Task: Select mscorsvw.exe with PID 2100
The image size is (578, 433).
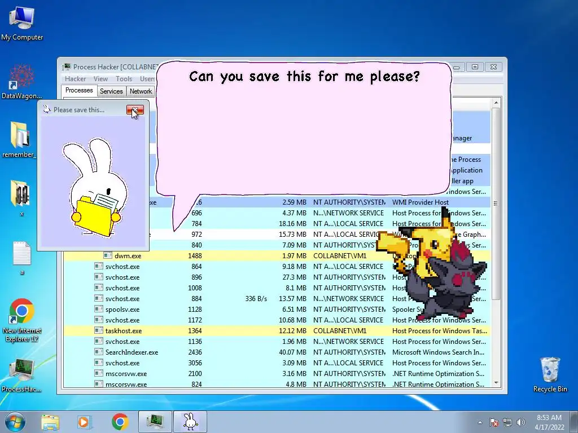Action: click(x=277, y=374)
